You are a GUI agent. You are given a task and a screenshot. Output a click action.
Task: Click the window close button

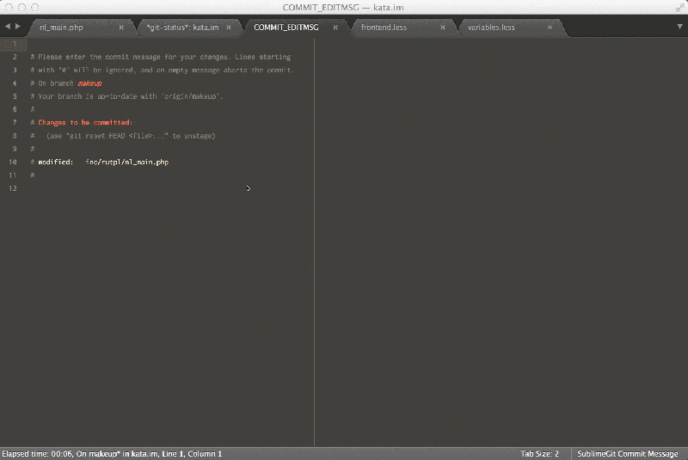(9, 8)
